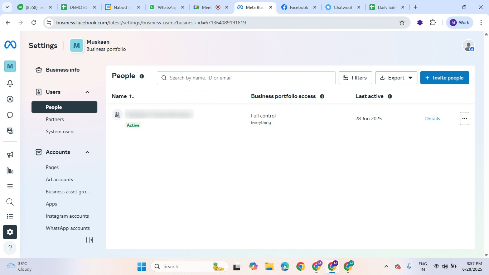Select the Ads megaphone icon in sidebar
489x275 pixels.
coord(10,154)
